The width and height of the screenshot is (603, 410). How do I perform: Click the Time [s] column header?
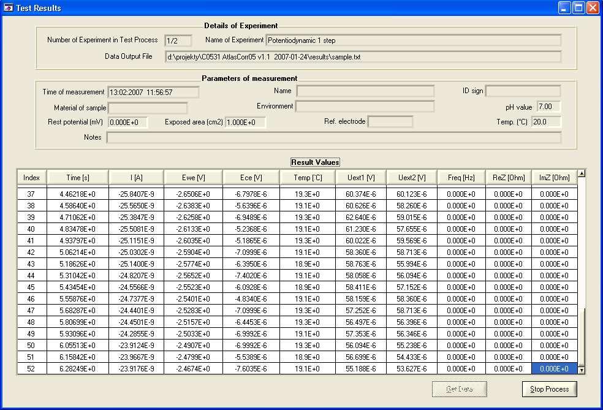[x=78, y=177]
